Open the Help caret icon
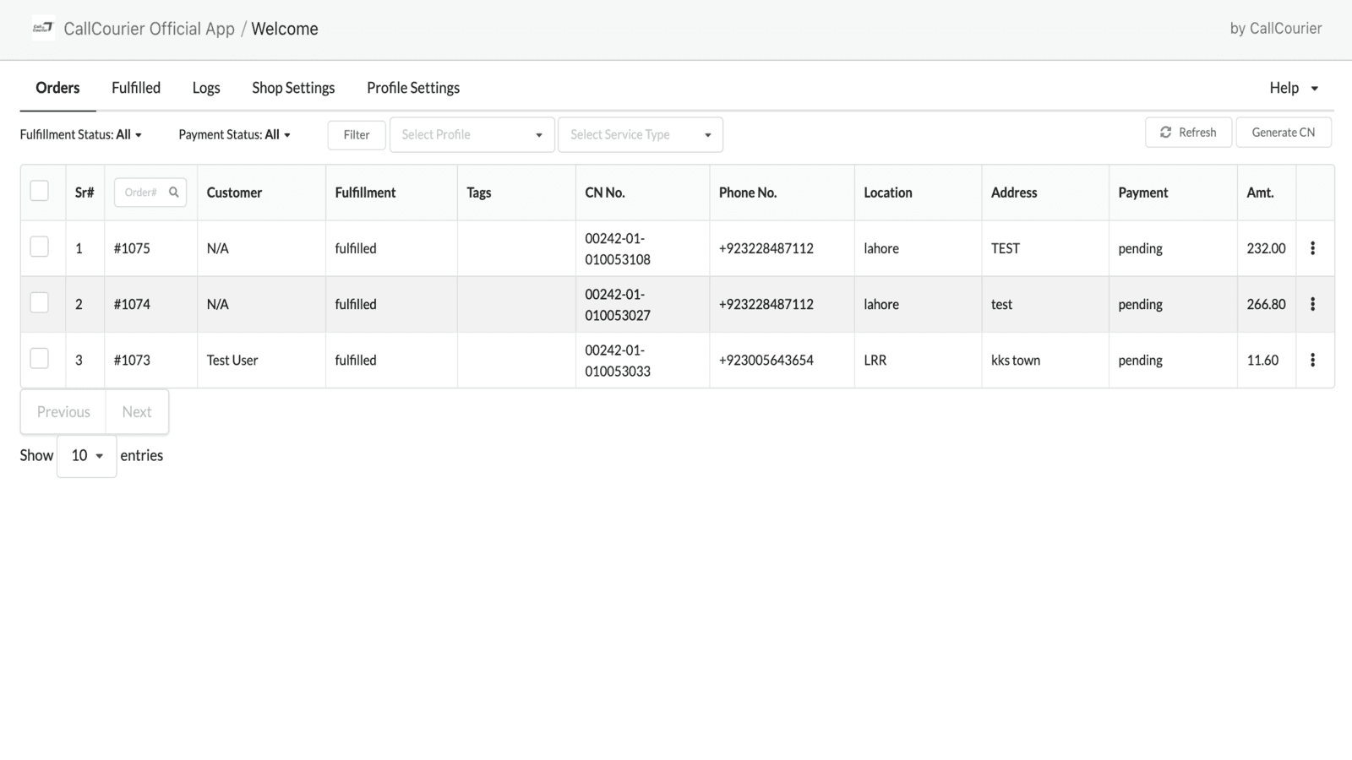This screenshot has width=1352, height=760. point(1313,88)
